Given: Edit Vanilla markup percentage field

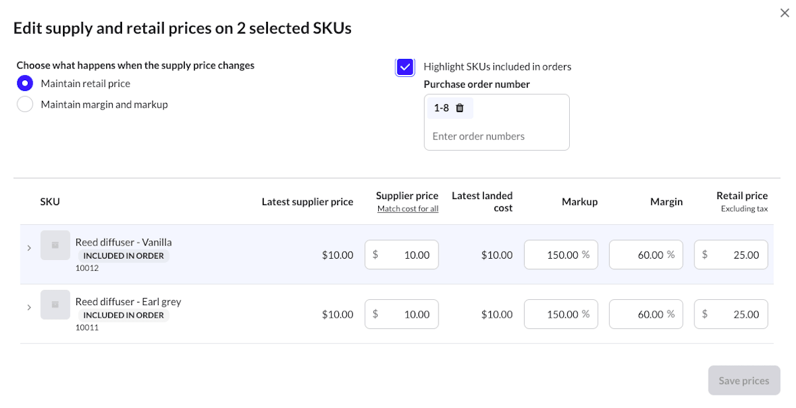Looking at the screenshot, I should click(x=561, y=255).
